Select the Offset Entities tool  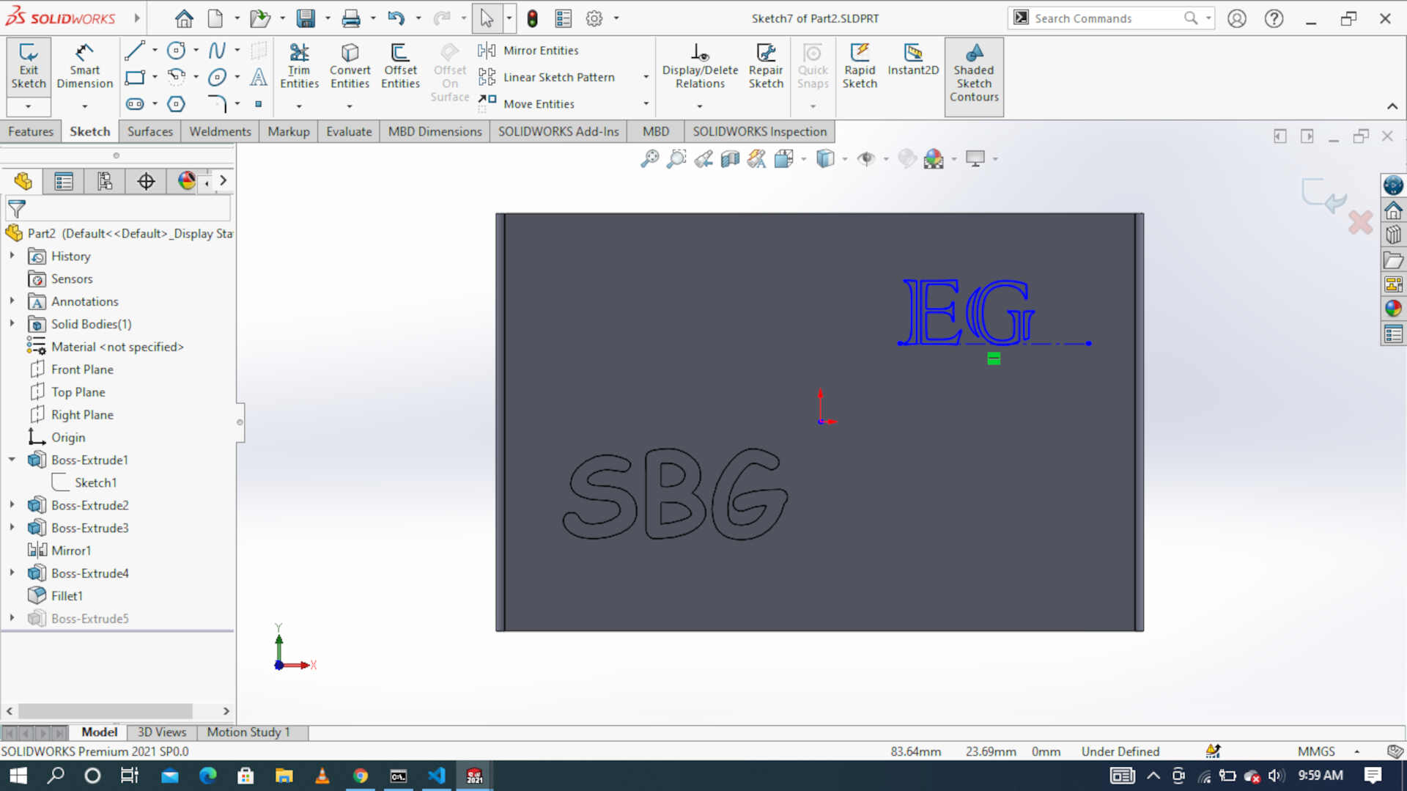point(400,65)
